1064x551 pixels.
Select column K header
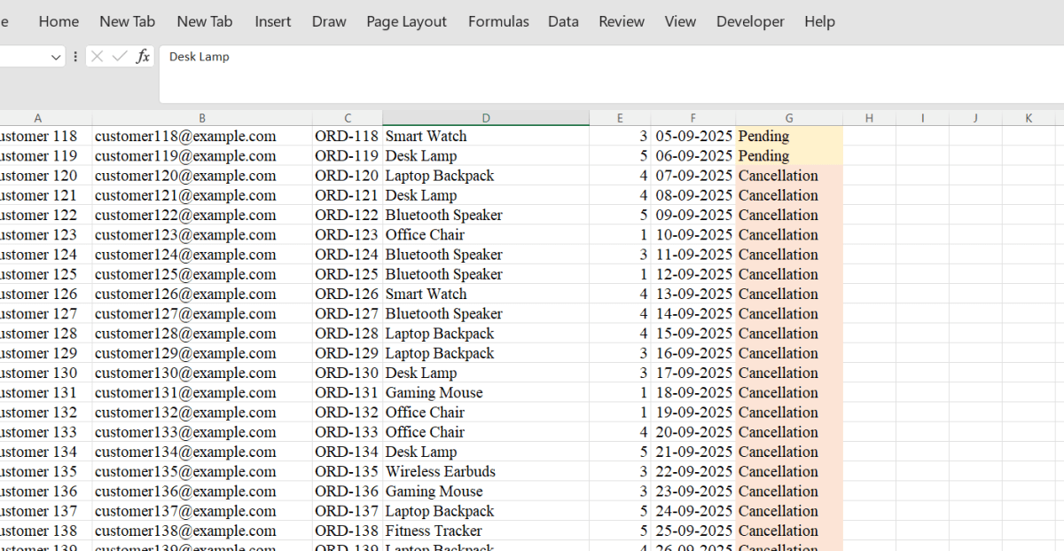point(1029,118)
